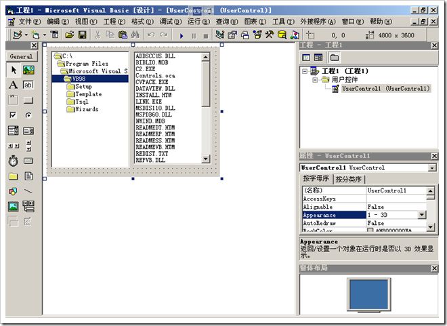Select the PictureBox tool in toolbox
The image size is (447, 326).
[x=28, y=70]
